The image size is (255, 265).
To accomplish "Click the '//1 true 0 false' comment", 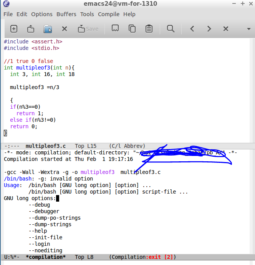I will pyautogui.click(x=28, y=61).
